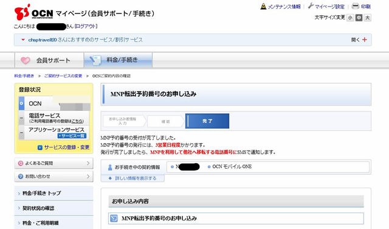Click the document icon on 料金/手続き tab
This screenshot has height=229, width=389.
point(95,60)
